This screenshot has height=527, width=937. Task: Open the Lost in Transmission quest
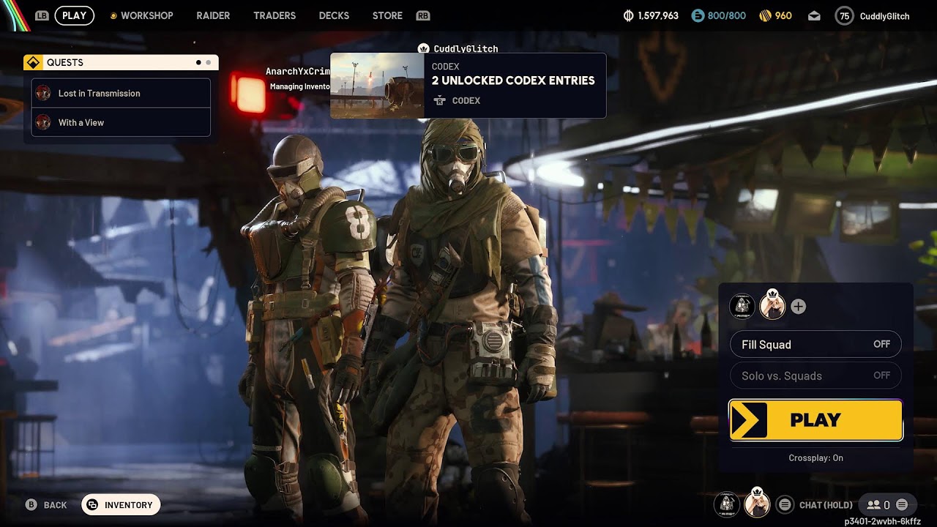tap(121, 93)
